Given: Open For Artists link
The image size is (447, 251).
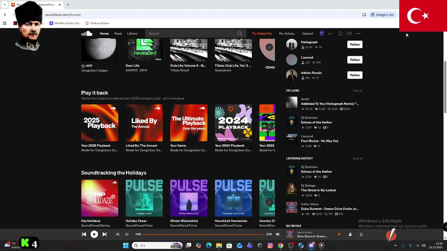Looking at the screenshot, I should (x=287, y=33).
